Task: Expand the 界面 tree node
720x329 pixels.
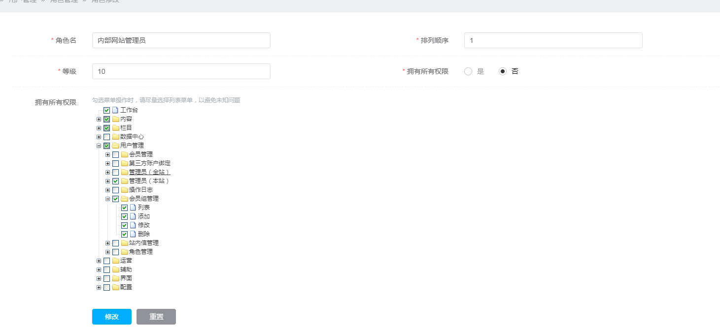Action: [99, 278]
